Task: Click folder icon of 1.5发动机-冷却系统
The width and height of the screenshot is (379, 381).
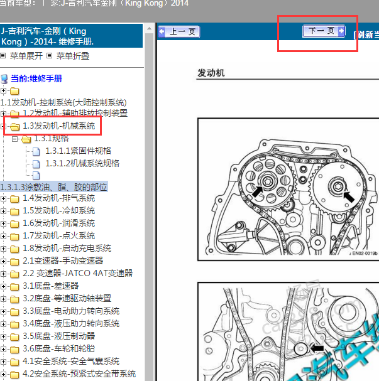Action: [x=14, y=212]
